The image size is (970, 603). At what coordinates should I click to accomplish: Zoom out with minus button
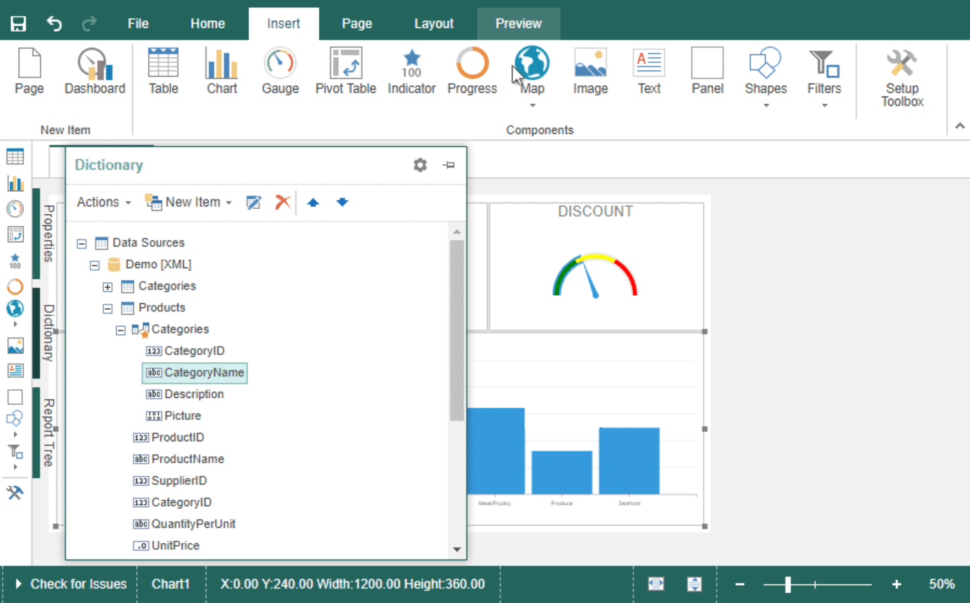pos(740,584)
